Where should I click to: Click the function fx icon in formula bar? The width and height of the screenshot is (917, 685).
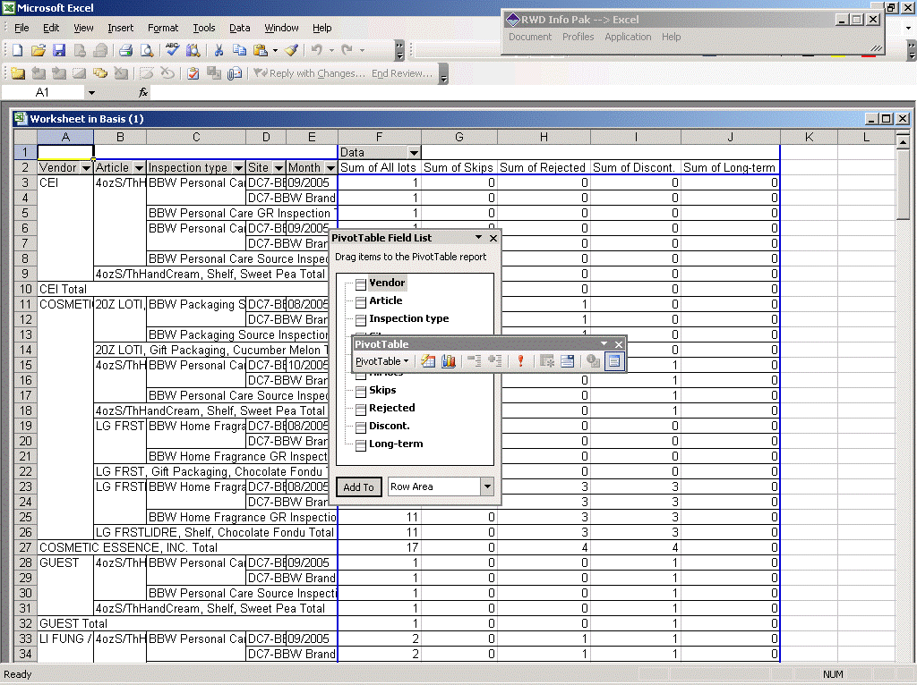pos(143,92)
